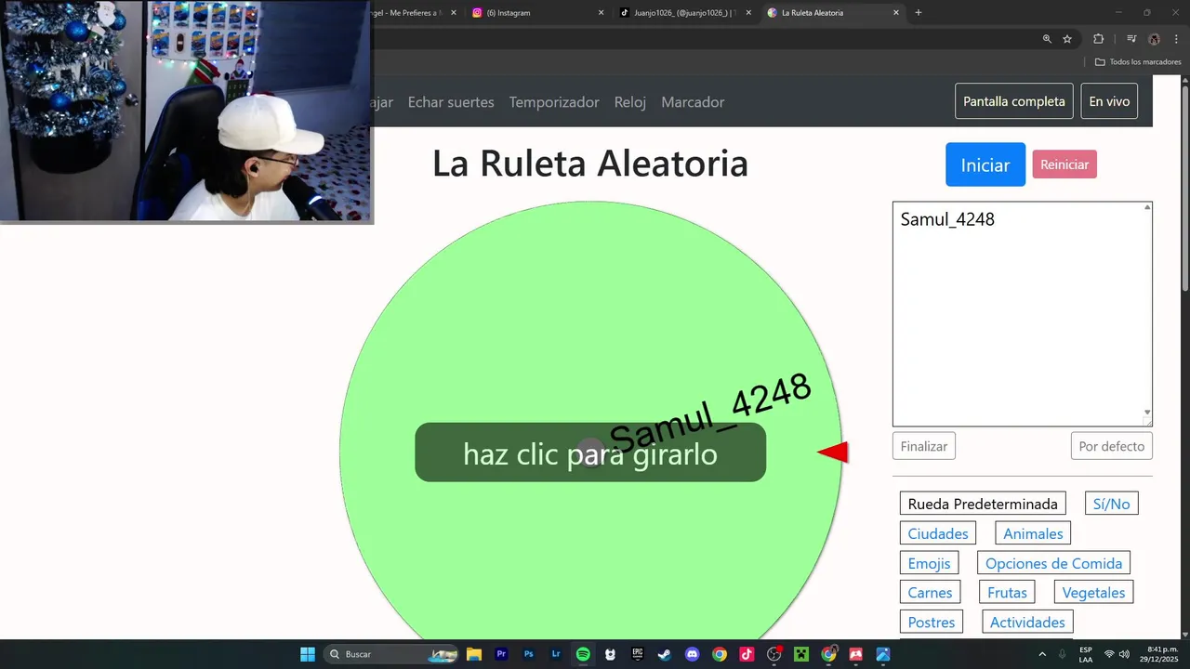Select the Vegetales preset wheel
Viewport: 1190px width, 669px height.
tap(1093, 593)
